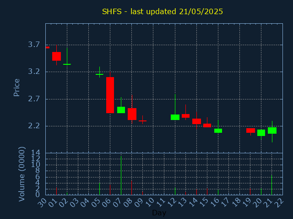Viewport: 293px width, 219px height.
Task: Click the red volume bar for day 14
Action: [196, 192]
